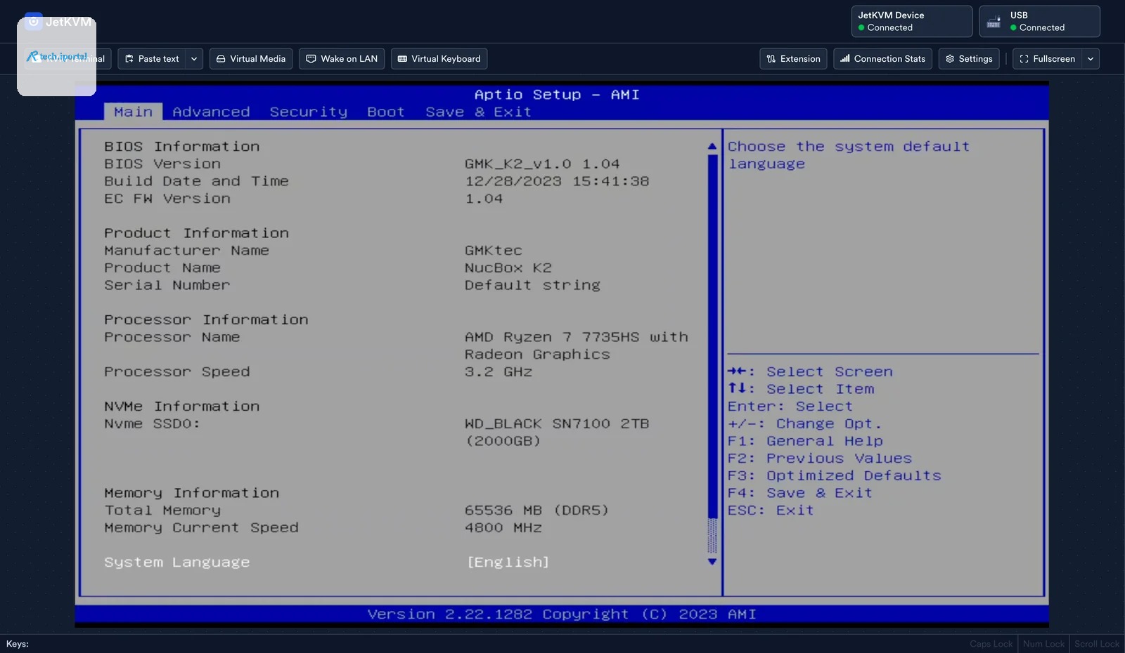Click the JetKVM Device Connected status
The width and height of the screenshot is (1125, 653).
(912, 21)
